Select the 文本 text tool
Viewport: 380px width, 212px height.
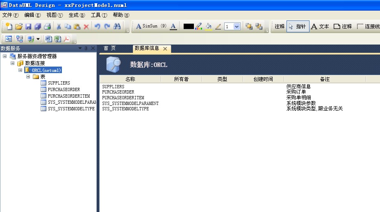pos(320,26)
